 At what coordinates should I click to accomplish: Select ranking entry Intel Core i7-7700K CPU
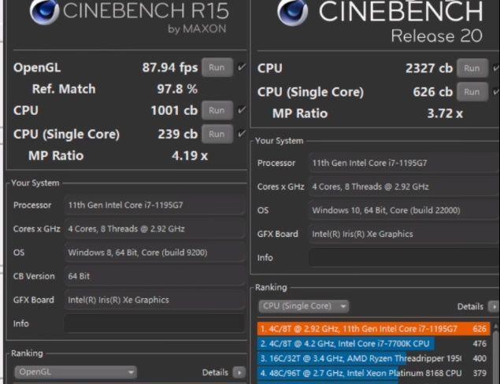(x=374, y=344)
